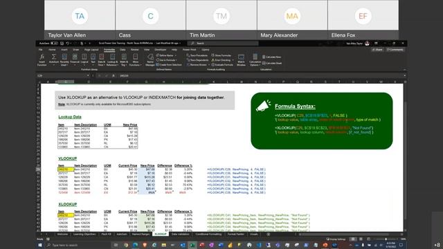Switch to the Home ribbon tab

coord(52,50)
